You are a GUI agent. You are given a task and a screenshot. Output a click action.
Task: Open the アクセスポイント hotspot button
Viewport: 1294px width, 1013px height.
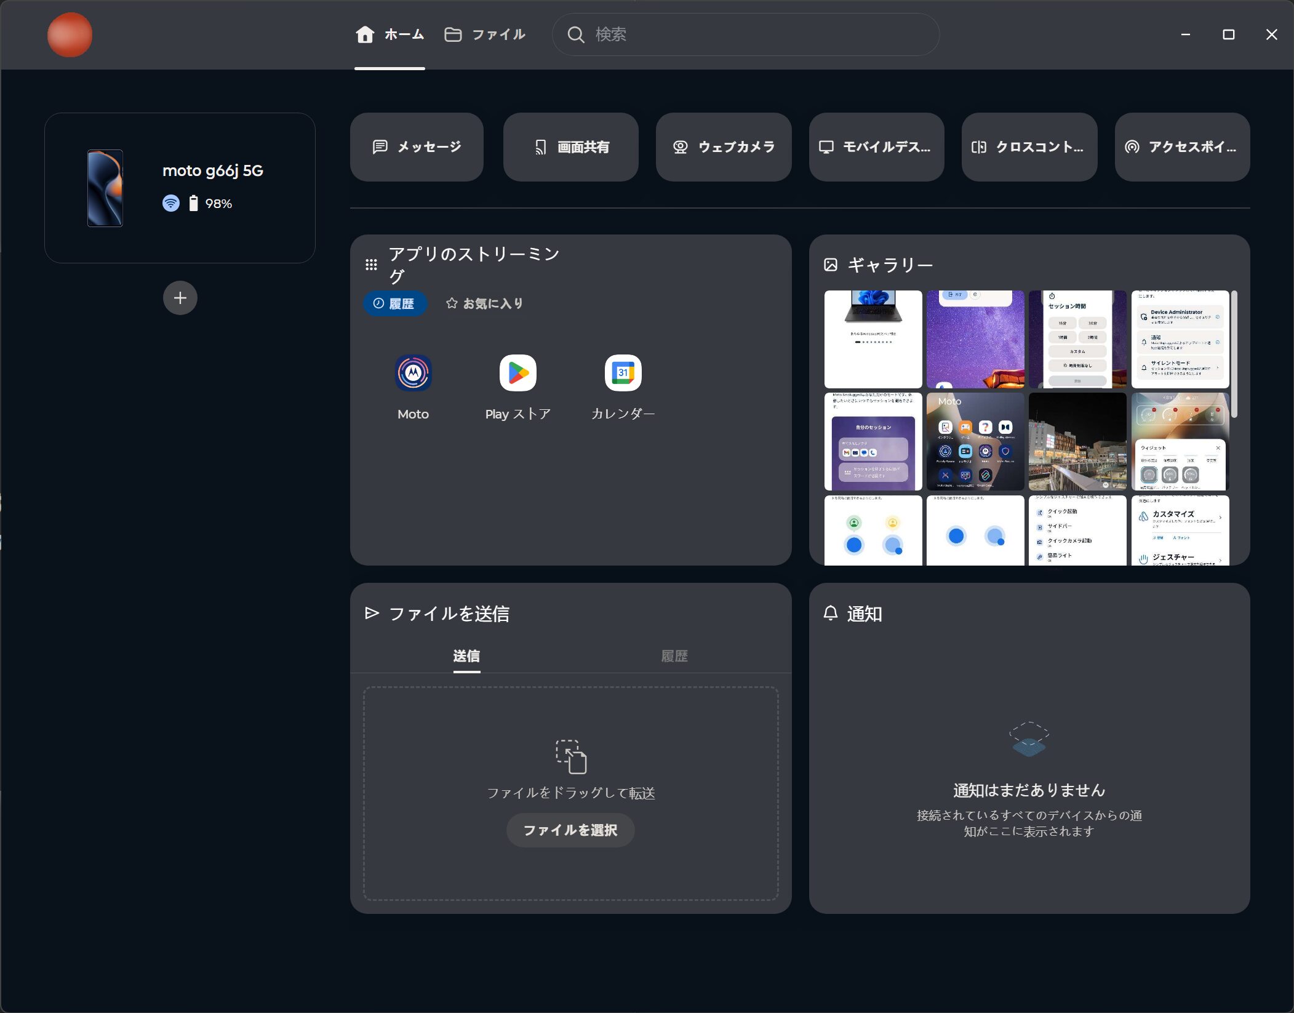pyautogui.click(x=1182, y=147)
